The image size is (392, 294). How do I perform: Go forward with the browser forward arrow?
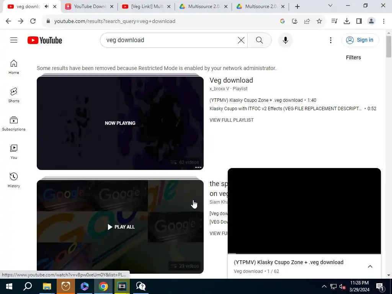coord(21,21)
